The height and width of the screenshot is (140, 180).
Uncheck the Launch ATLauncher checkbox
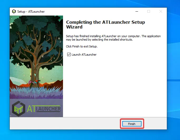point(69,55)
